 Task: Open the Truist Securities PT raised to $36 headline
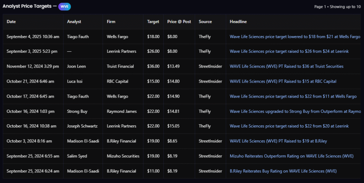tap(287, 66)
